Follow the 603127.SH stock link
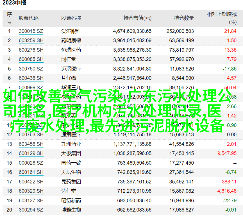This screenshot has height=218, width=243. pos(31,201)
